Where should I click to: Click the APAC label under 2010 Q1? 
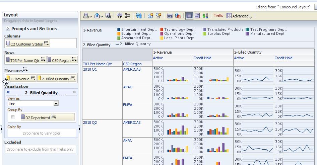[128, 87]
